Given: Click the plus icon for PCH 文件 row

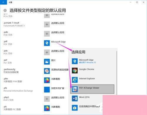Looking at the screenshot, I should tap(47, 16).
